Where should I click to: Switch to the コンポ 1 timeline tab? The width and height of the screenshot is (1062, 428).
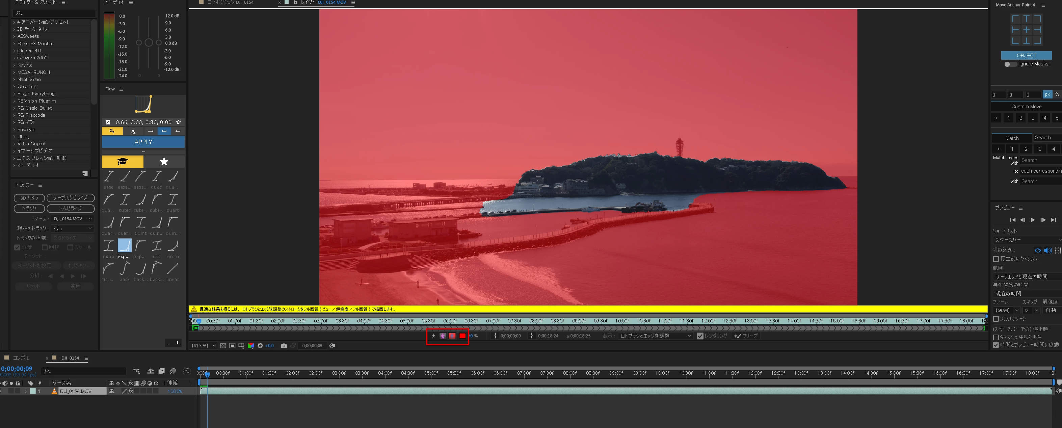[x=21, y=358]
